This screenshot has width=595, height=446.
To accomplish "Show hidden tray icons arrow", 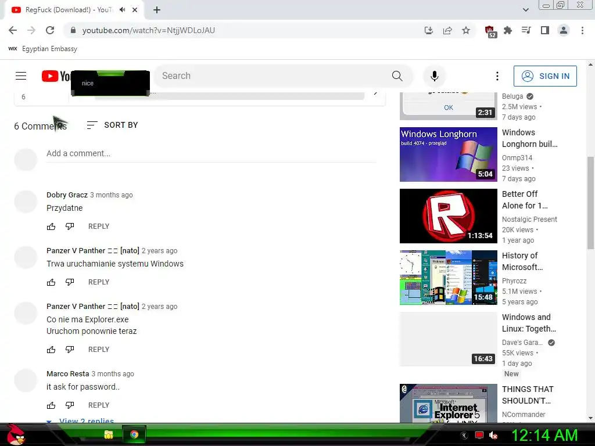I will 464,436.
